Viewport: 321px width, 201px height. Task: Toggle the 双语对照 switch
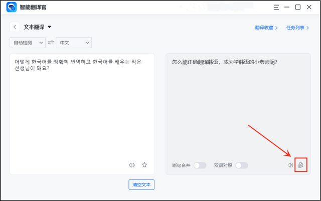[242, 165]
